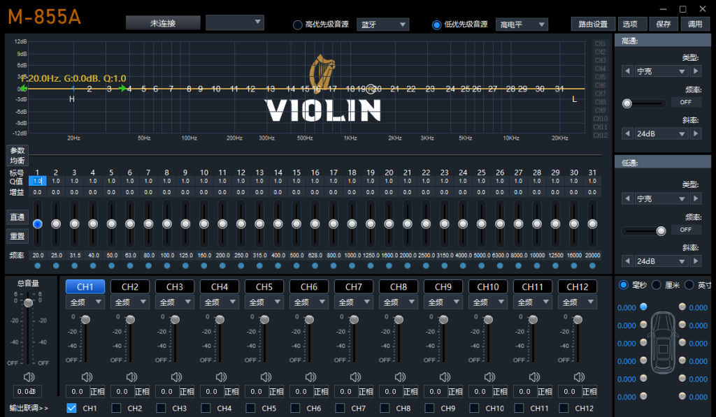This screenshot has width=716, height=417.
Task: Click band 1 gain slider knob
Action: click(38, 224)
